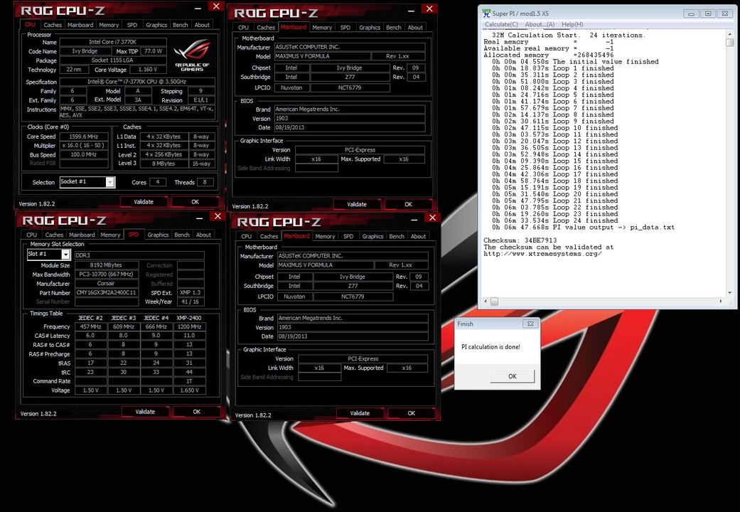
Task: Maximize the Super PI window
Action: tap(708, 14)
